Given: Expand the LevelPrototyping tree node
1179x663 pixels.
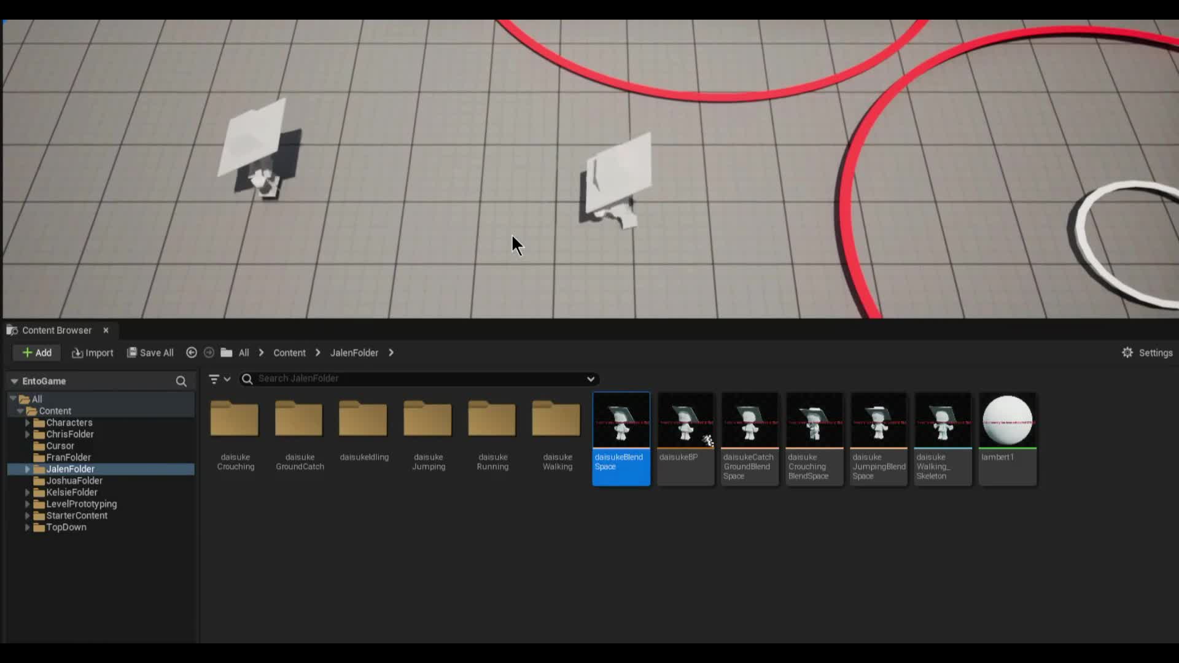Looking at the screenshot, I should click(27, 504).
